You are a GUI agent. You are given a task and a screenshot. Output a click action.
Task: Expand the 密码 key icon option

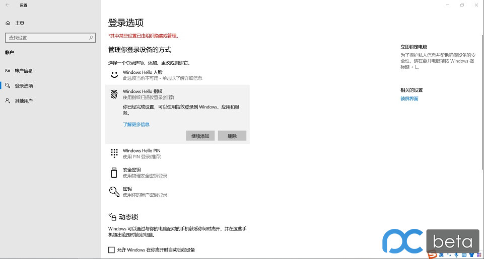(x=114, y=191)
